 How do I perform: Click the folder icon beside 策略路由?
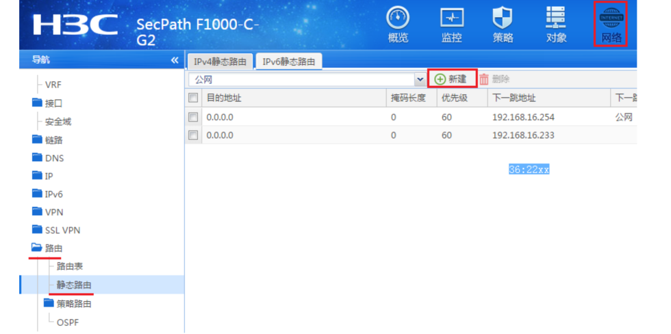click(x=49, y=303)
